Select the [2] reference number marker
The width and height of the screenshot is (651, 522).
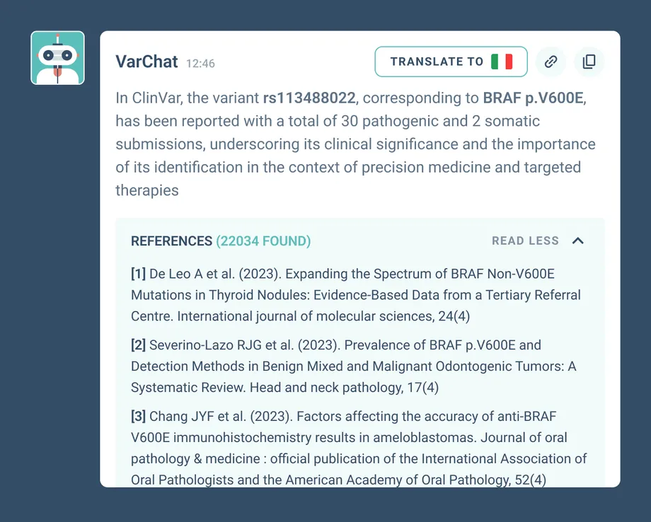tap(138, 345)
